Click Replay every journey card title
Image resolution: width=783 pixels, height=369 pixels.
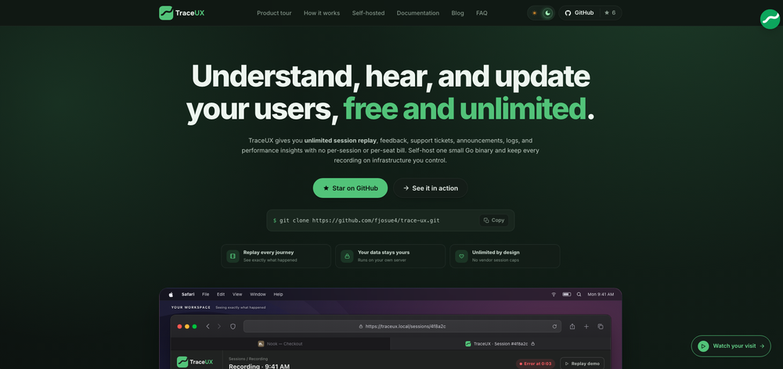[x=268, y=253]
